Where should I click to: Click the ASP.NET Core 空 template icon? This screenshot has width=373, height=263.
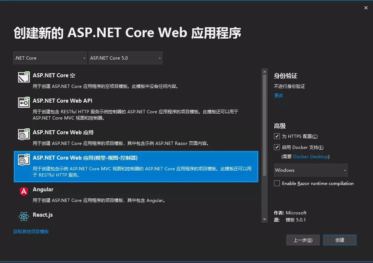pyautogui.click(x=23, y=77)
